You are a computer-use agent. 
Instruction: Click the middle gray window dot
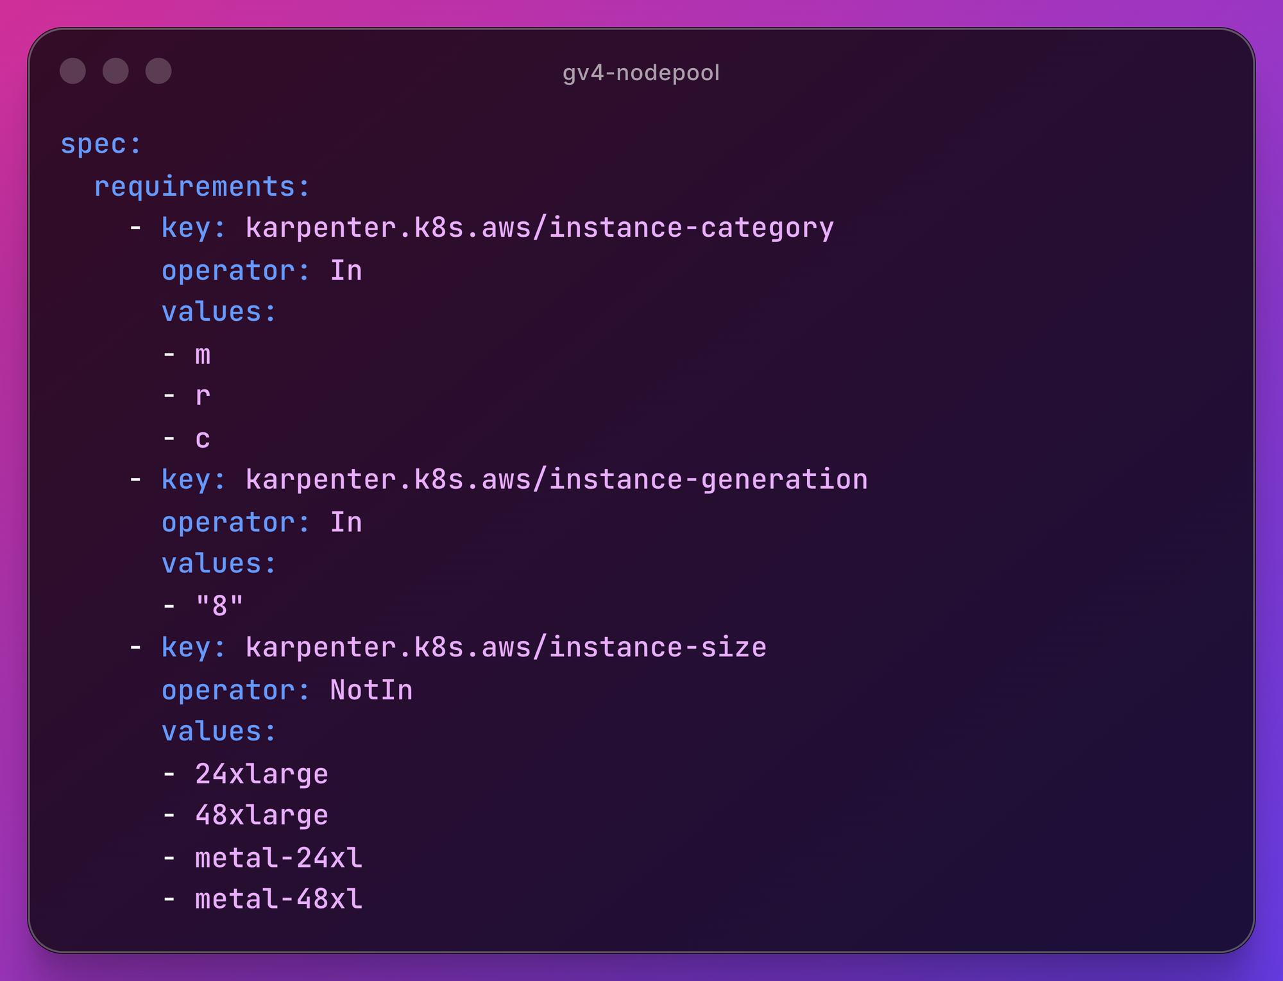click(115, 71)
